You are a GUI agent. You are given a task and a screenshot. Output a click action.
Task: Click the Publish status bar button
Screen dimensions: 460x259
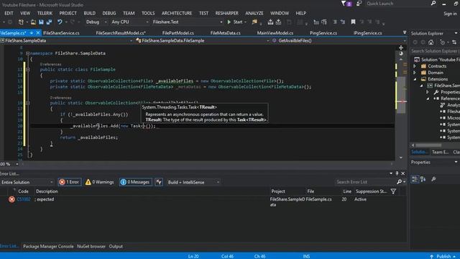tap(443, 256)
